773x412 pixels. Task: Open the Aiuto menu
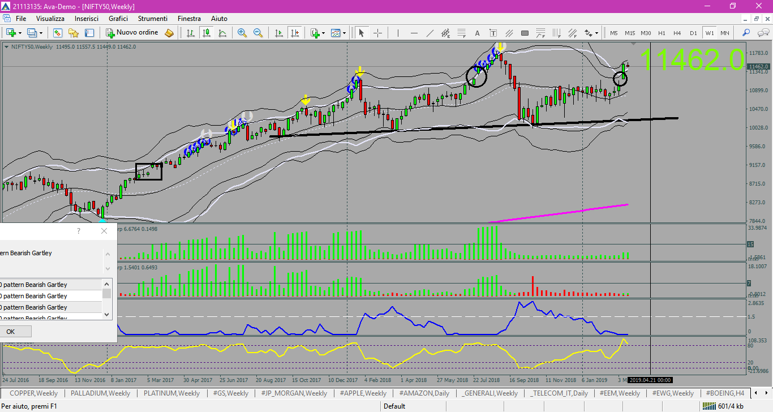(x=219, y=19)
